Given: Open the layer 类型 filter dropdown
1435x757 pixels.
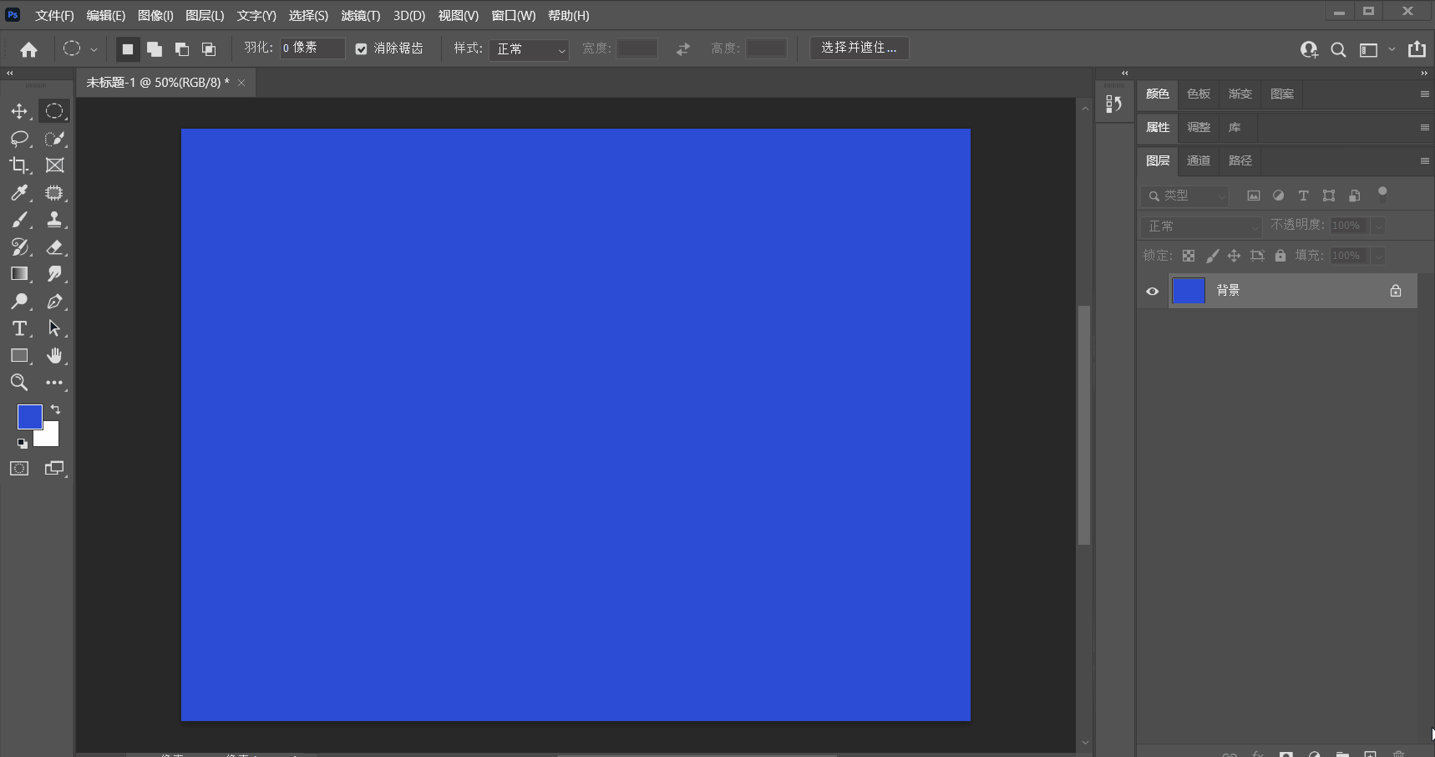Looking at the screenshot, I should pos(1184,196).
